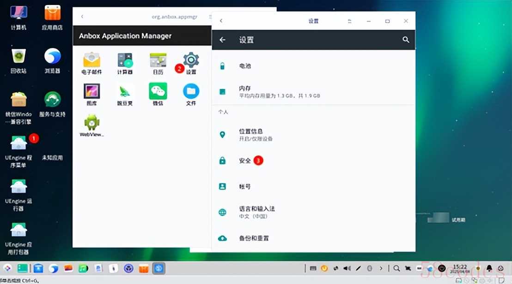This screenshot has height=284, width=512.
Task: Open the 位置信息 location settings entry
Action: coord(313,135)
